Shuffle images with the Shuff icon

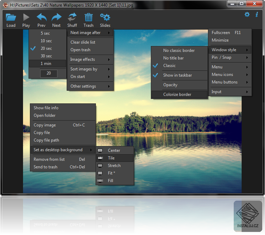pos(72,17)
